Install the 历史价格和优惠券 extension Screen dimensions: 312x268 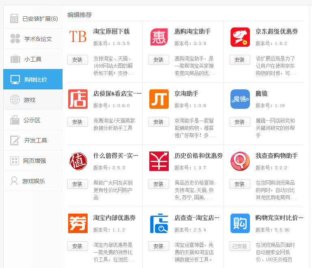(x=159, y=184)
